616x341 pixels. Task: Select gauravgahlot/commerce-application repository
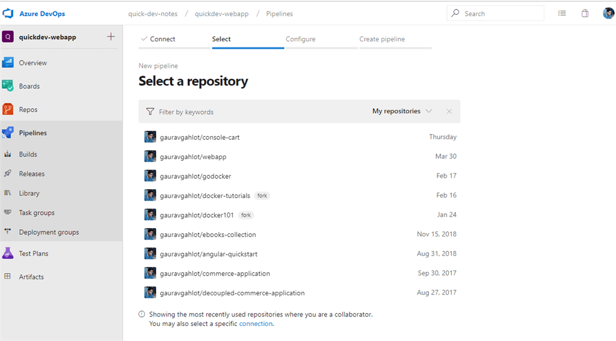(x=300, y=273)
